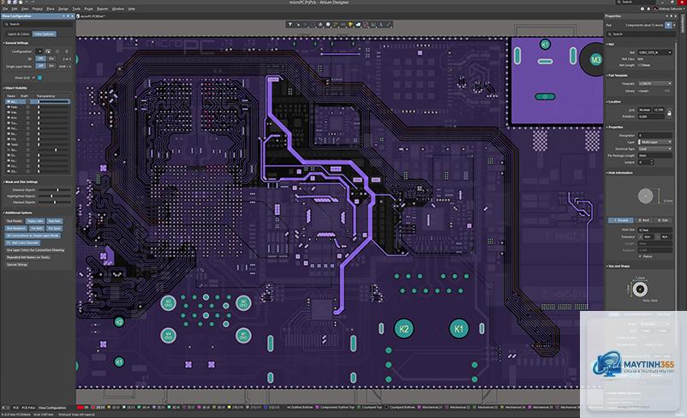The height and width of the screenshot is (418, 687).
Task: Select the Place Via tool in Active Bar
Action: [350, 24]
